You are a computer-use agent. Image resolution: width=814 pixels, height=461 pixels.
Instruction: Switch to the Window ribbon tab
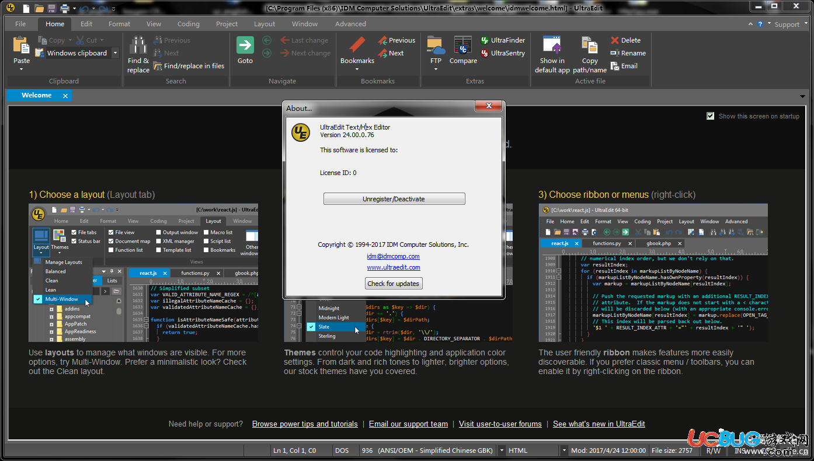[x=305, y=24]
